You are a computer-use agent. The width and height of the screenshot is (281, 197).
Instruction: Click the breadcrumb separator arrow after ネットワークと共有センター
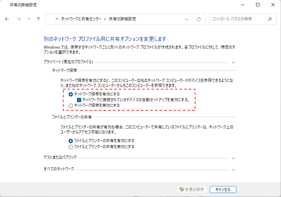point(105,19)
